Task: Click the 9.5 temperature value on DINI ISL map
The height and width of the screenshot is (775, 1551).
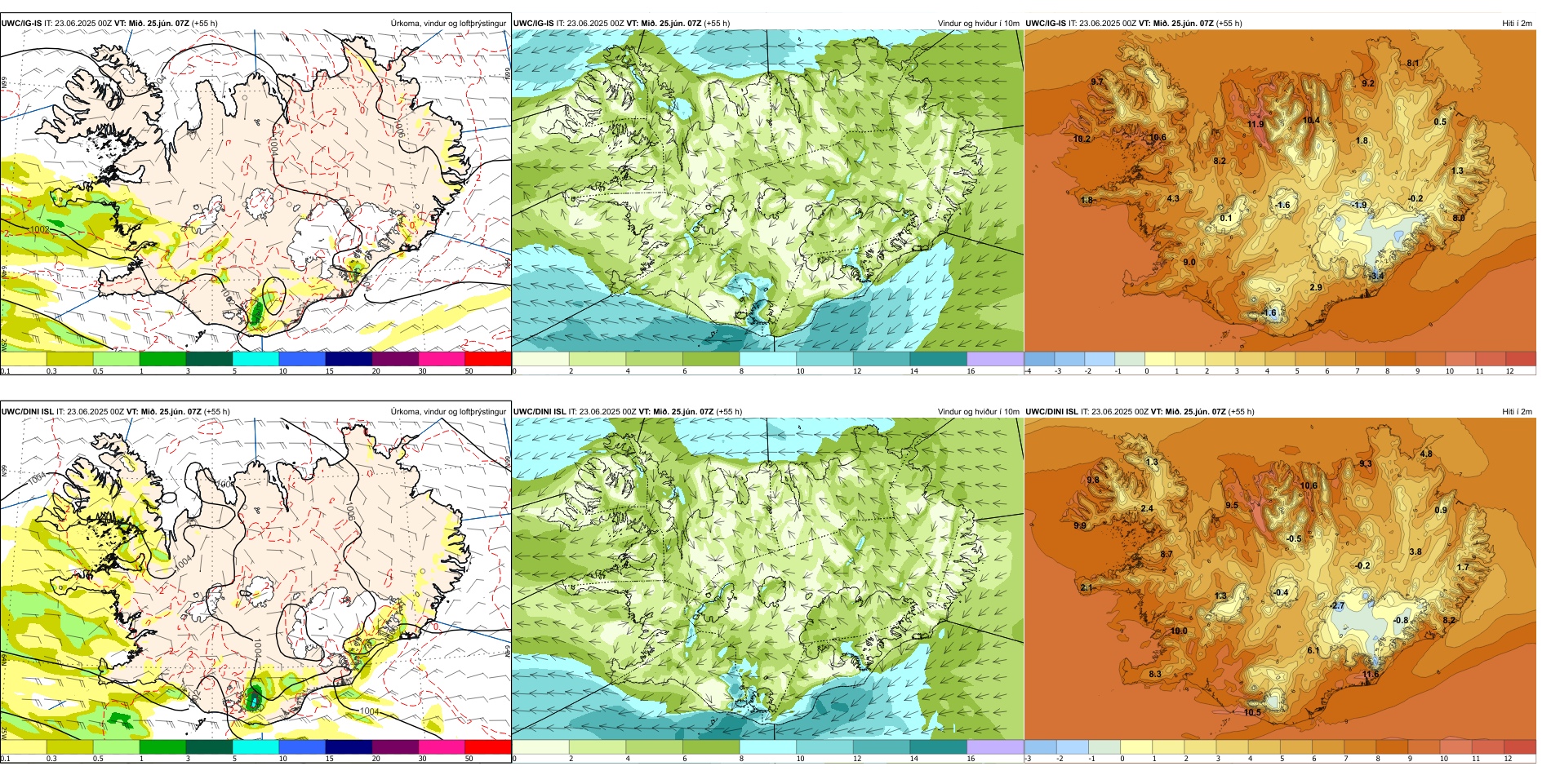Action: coord(1232,506)
